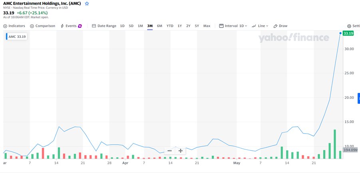Select the 1M range

coord(140,26)
